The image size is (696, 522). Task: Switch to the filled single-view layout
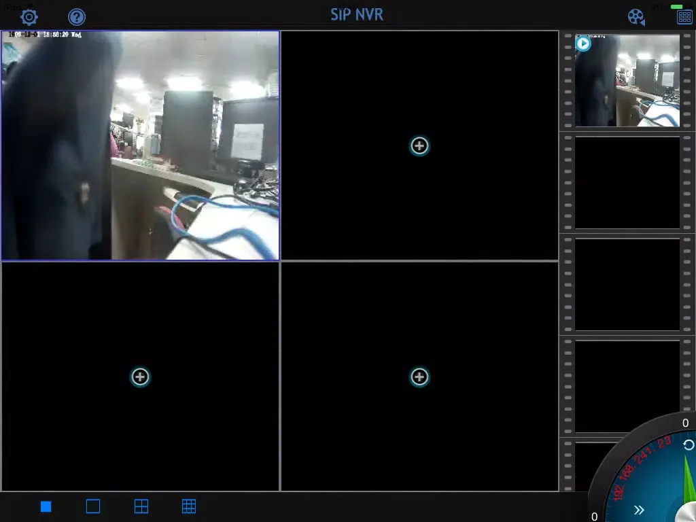click(46, 506)
